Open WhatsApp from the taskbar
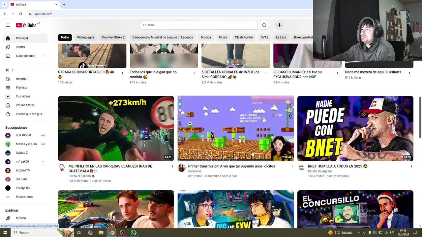The height and width of the screenshot is (237, 422). point(134,233)
